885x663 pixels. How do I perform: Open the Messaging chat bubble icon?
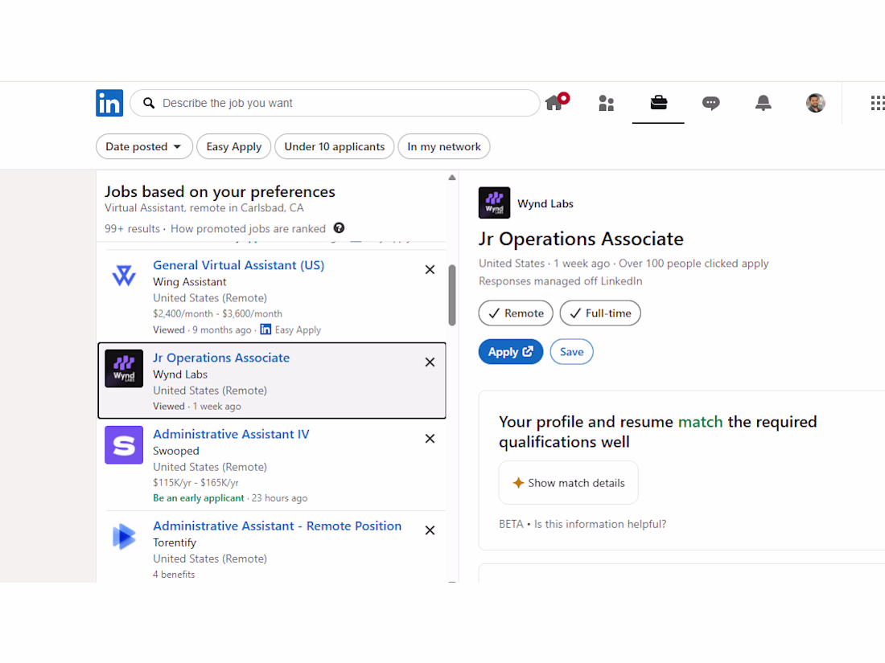[710, 103]
